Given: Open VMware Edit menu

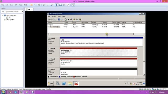Looking at the screenshot, I should (7, 5).
